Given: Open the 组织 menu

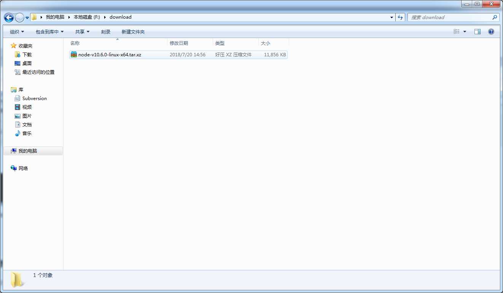Looking at the screenshot, I should point(17,32).
